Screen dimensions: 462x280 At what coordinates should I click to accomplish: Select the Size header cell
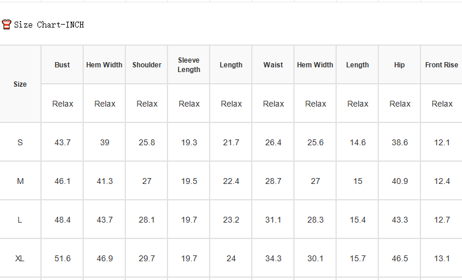click(x=20, y=84)
